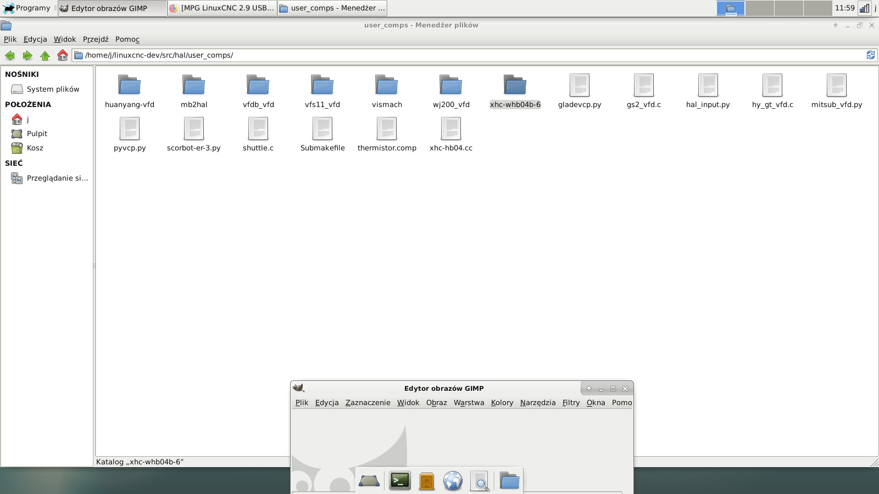Open the Przejdź menu
879x494 pixels.
[x=96, y=40]
